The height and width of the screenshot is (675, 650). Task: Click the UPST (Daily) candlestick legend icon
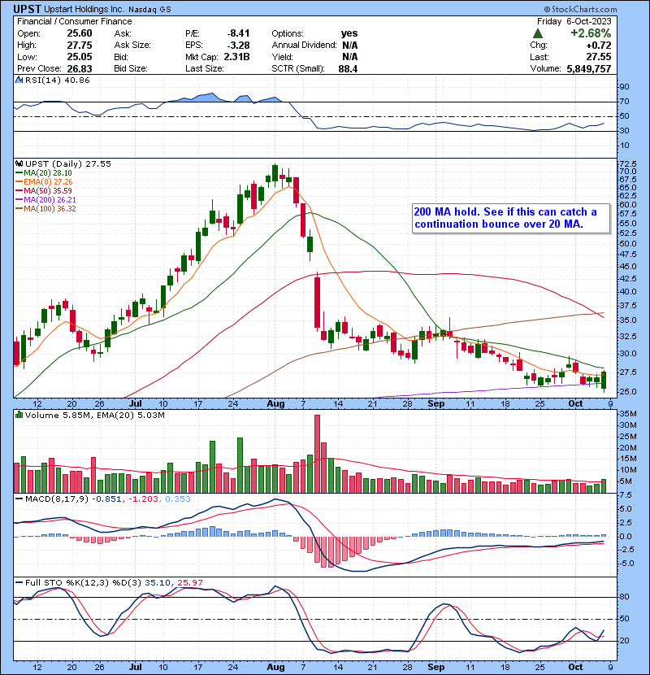click(x=19, y=163)
